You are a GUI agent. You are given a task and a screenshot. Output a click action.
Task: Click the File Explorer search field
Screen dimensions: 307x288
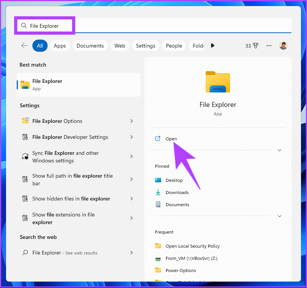[x=154, y=25]
